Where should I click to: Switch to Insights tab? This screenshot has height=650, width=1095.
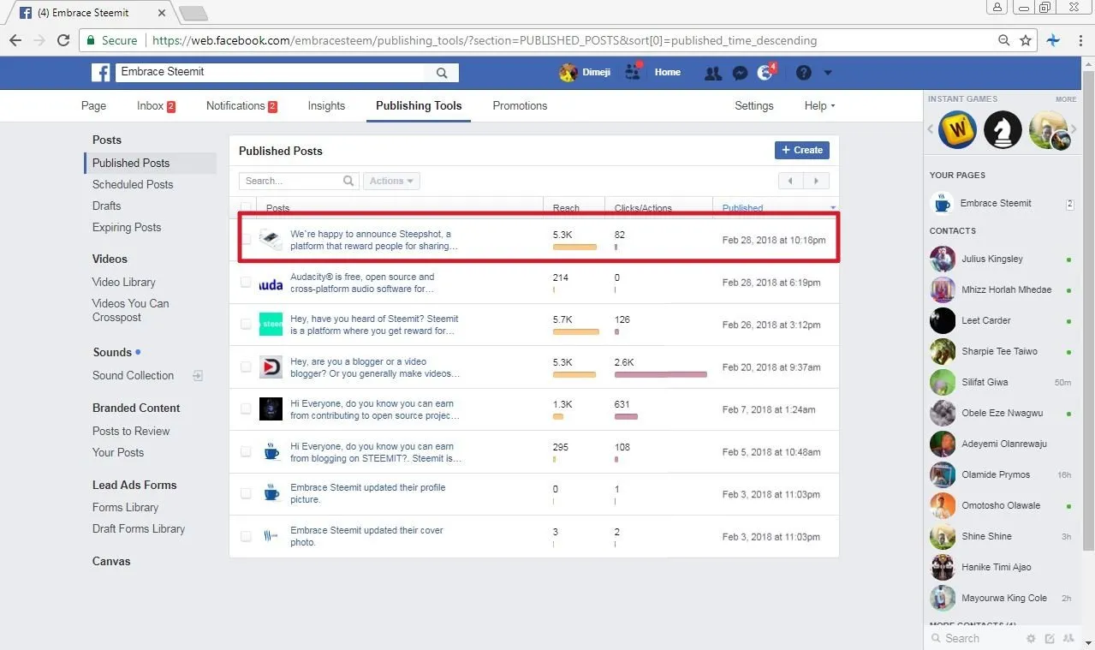click(326, 105)
